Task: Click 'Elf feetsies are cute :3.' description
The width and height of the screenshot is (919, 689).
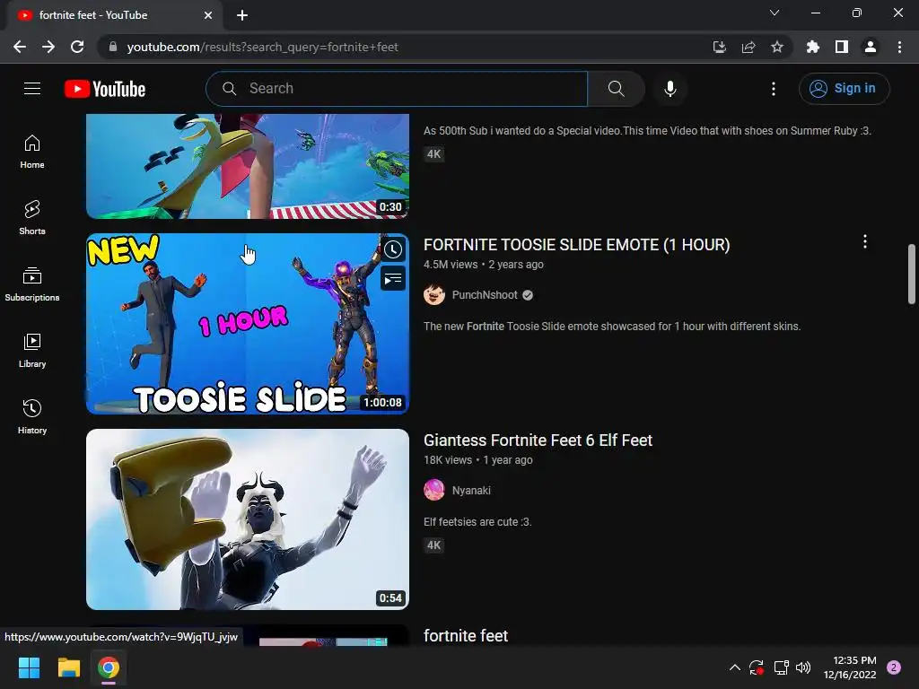Action: tap(477, 522)
